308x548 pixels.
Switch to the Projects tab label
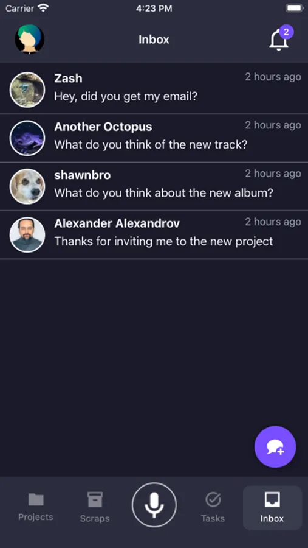click(36, 517)
